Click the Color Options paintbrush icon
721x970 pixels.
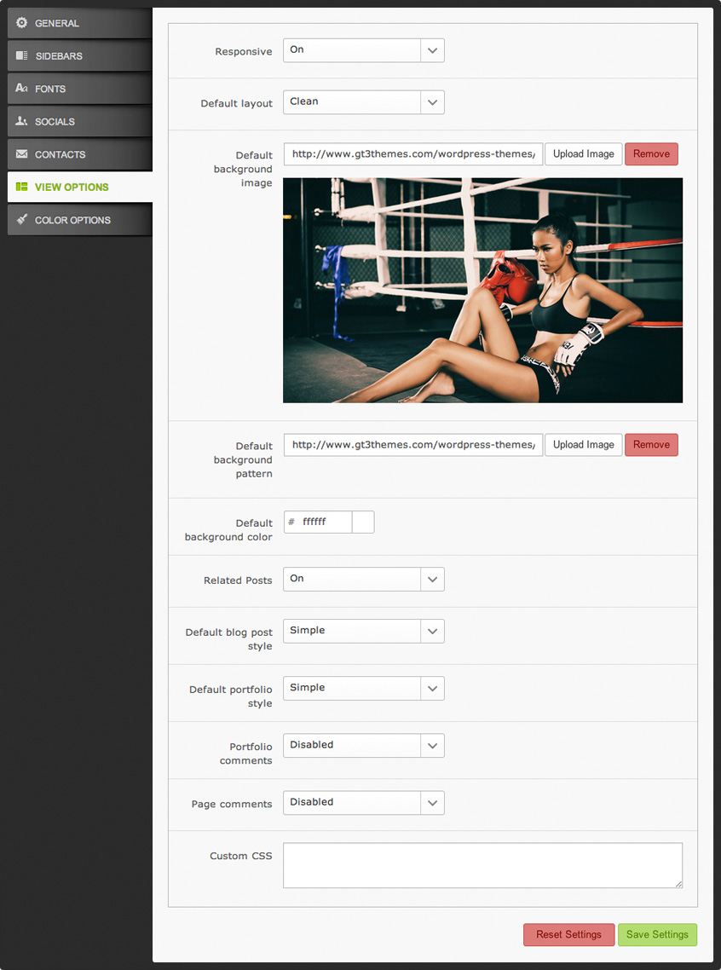pyautogui.click(x=21, y=220)
